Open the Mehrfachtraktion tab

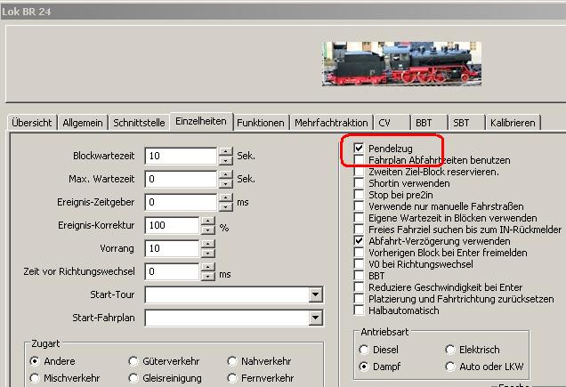328,122
